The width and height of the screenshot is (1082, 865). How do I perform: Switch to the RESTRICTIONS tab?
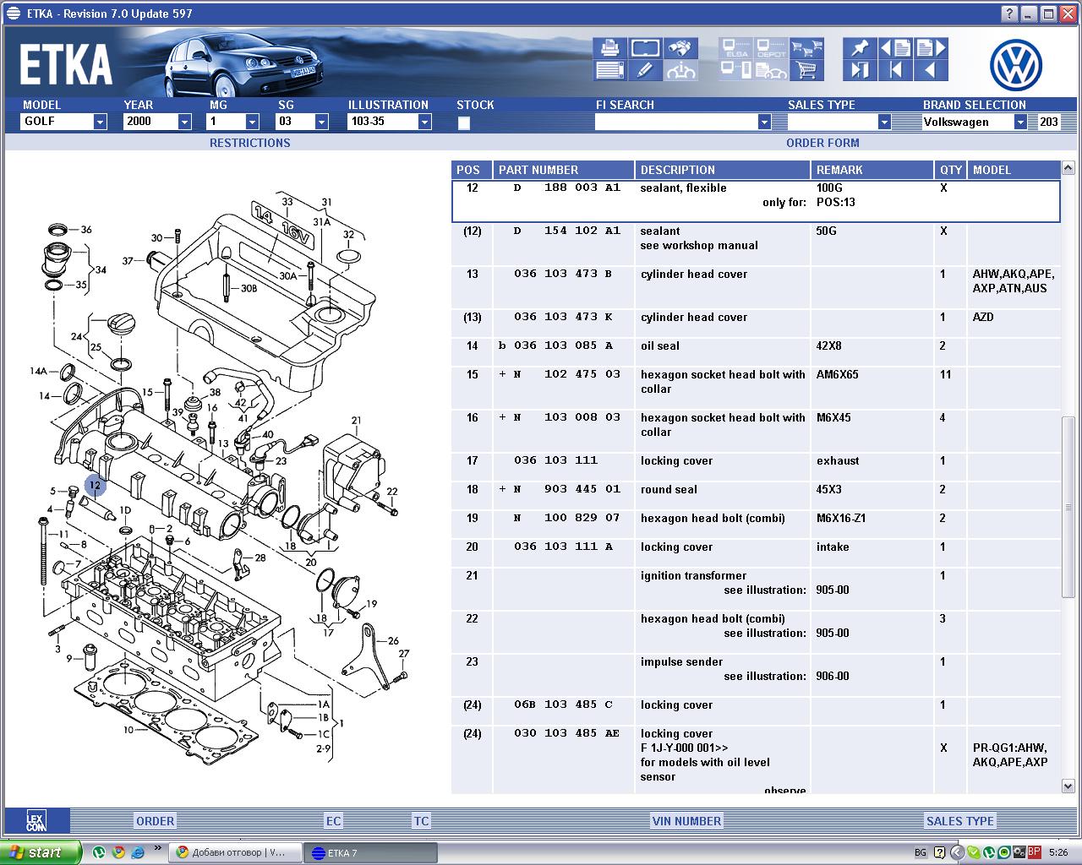tap(249, 143)
